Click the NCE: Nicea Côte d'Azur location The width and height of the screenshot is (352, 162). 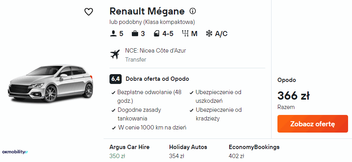tap(155, 51)
